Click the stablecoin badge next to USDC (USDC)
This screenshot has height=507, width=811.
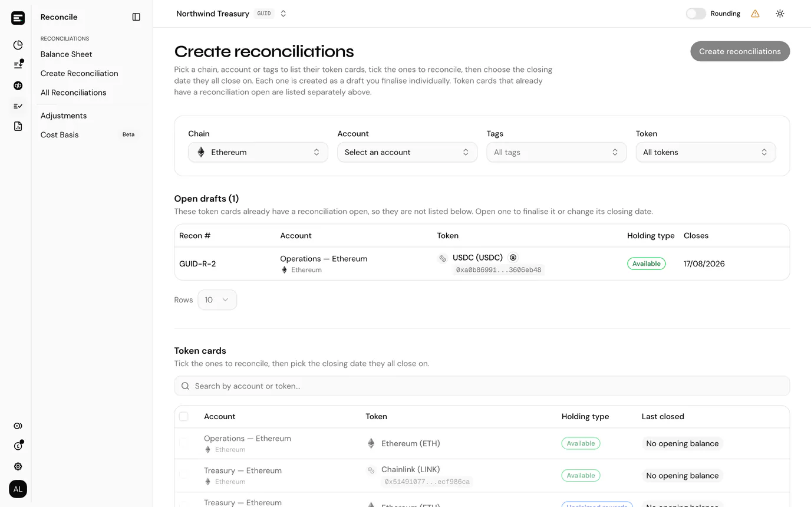coord(513,258)
